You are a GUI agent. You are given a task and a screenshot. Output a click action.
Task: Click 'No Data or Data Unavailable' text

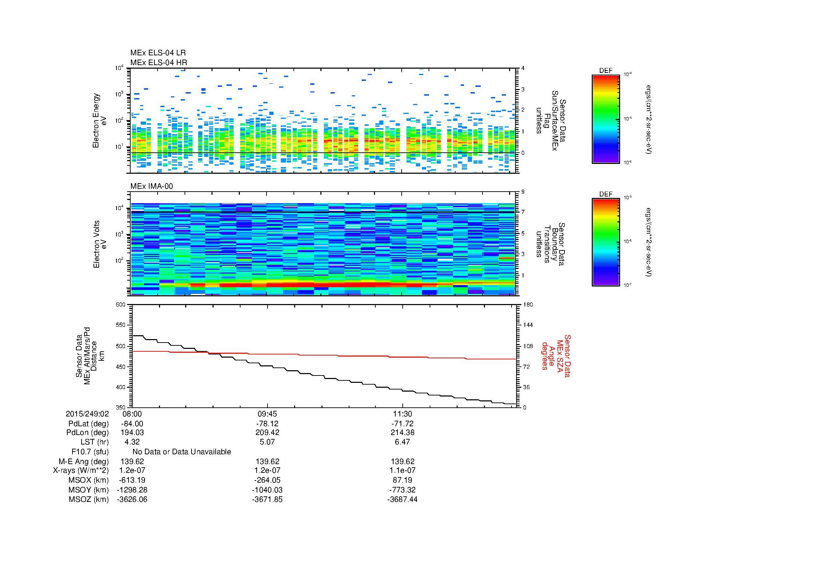pos(182,452)
